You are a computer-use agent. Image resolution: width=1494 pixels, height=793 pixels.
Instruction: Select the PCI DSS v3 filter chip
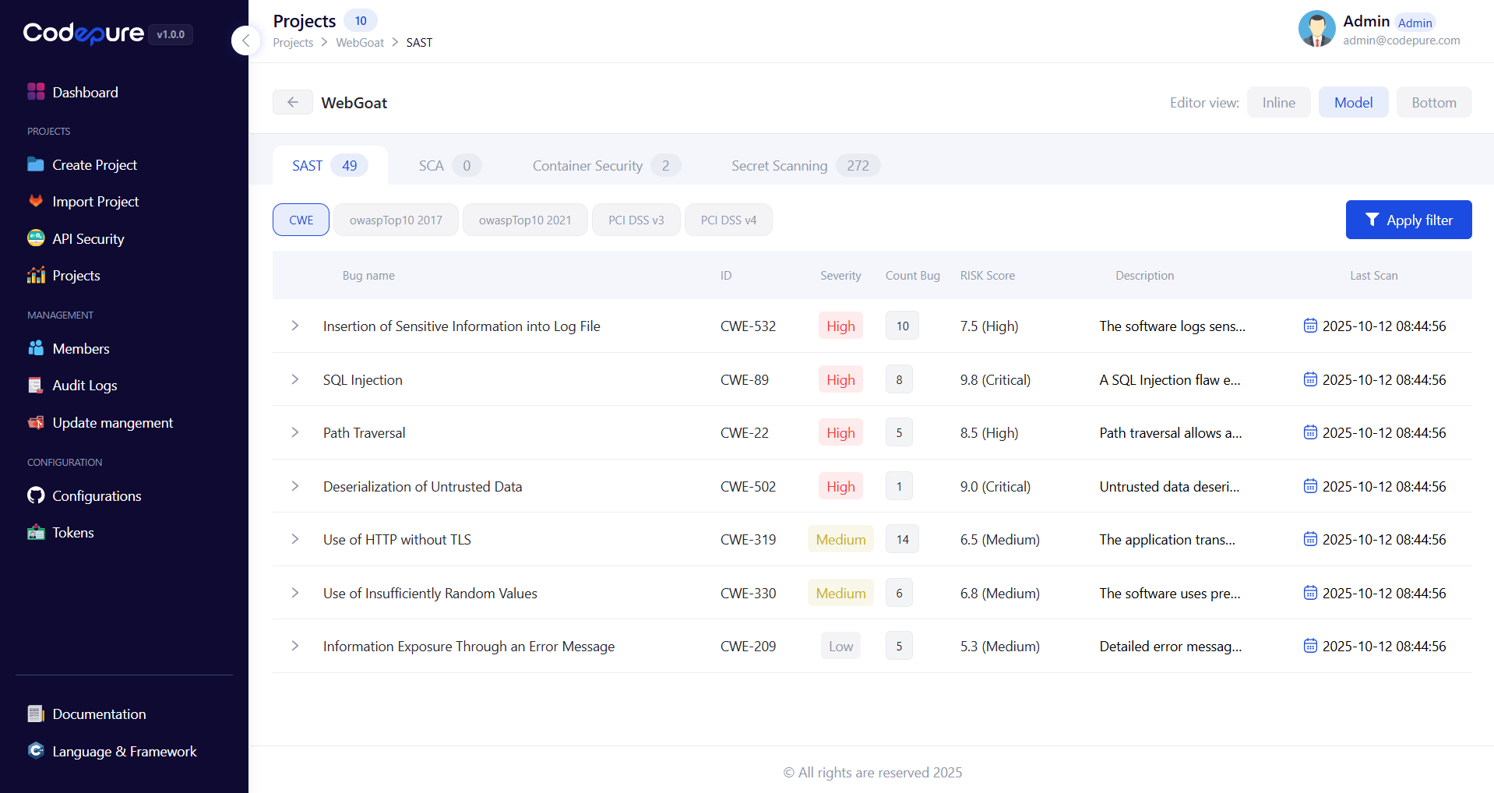[636, 220]
